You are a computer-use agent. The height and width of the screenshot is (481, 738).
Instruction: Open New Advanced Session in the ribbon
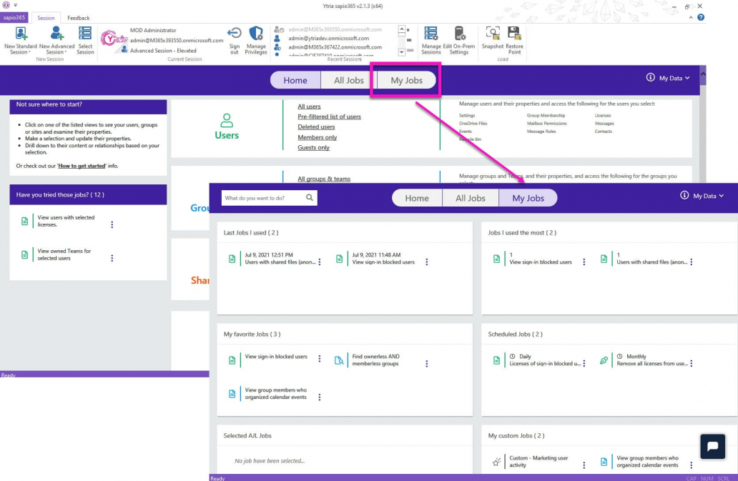(56, 41)
